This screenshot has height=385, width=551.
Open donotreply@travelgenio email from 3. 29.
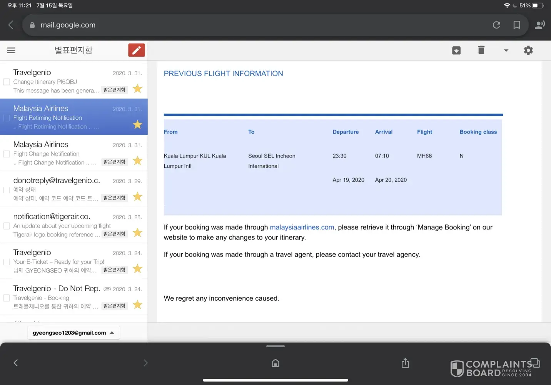pyautogui.click(x=58, y=189)
